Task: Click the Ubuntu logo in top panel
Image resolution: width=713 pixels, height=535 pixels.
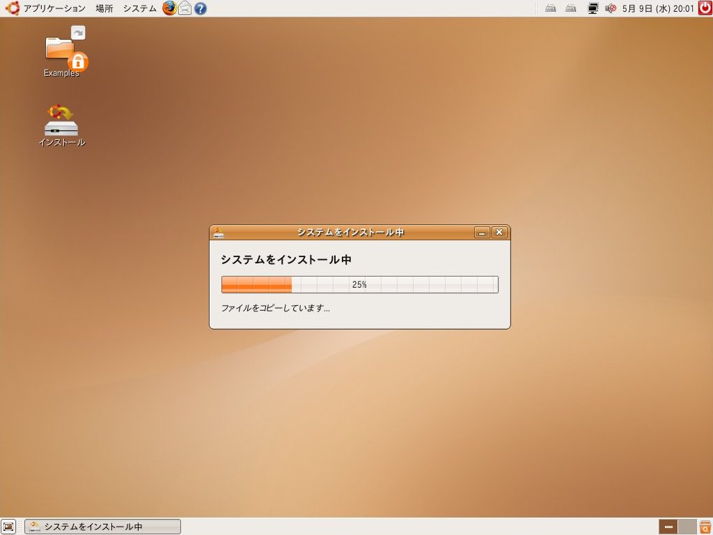Action: click(x=13, y=8)
